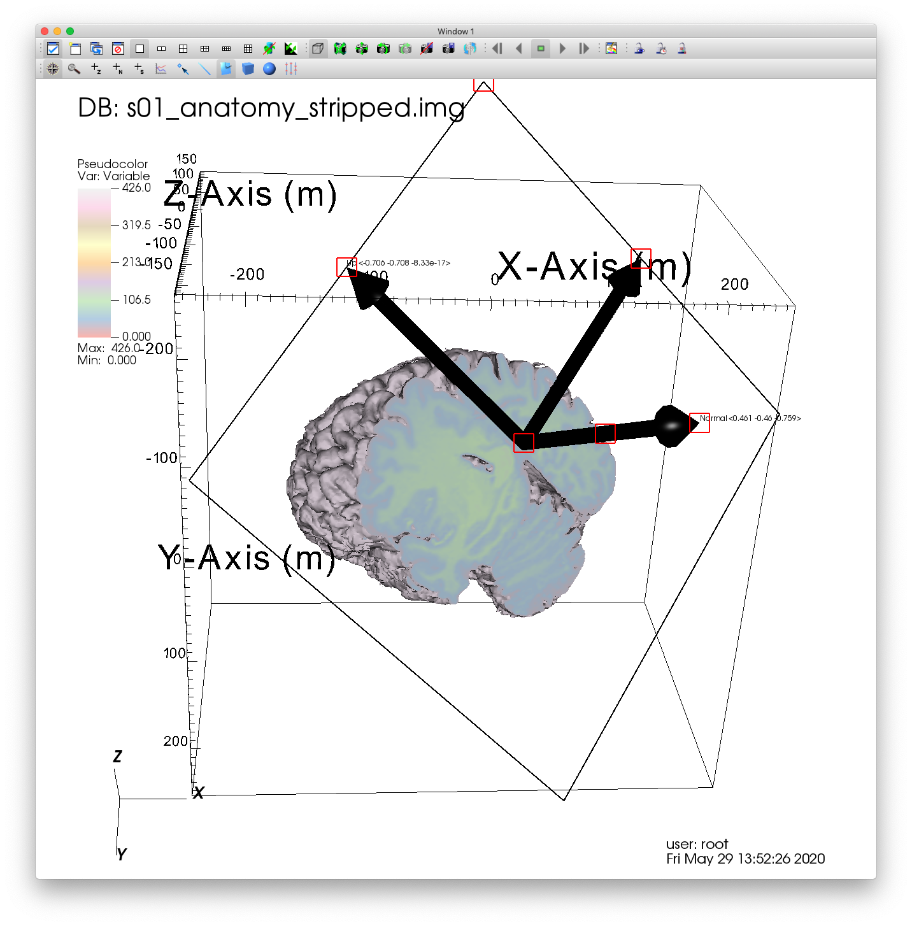Toggle perspective cube view mode
Viewport: 912px width, 926px height.
point(318,49)
